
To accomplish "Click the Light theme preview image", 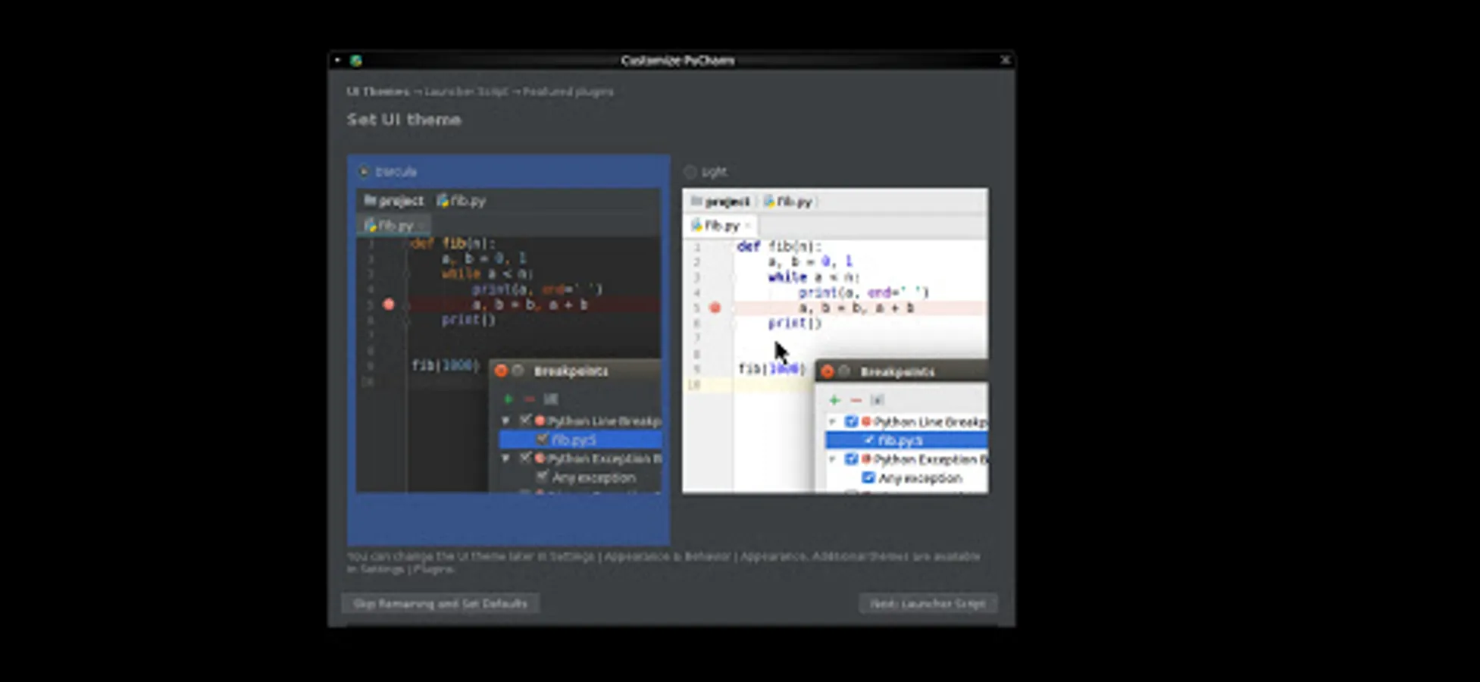I will (835, 340).
